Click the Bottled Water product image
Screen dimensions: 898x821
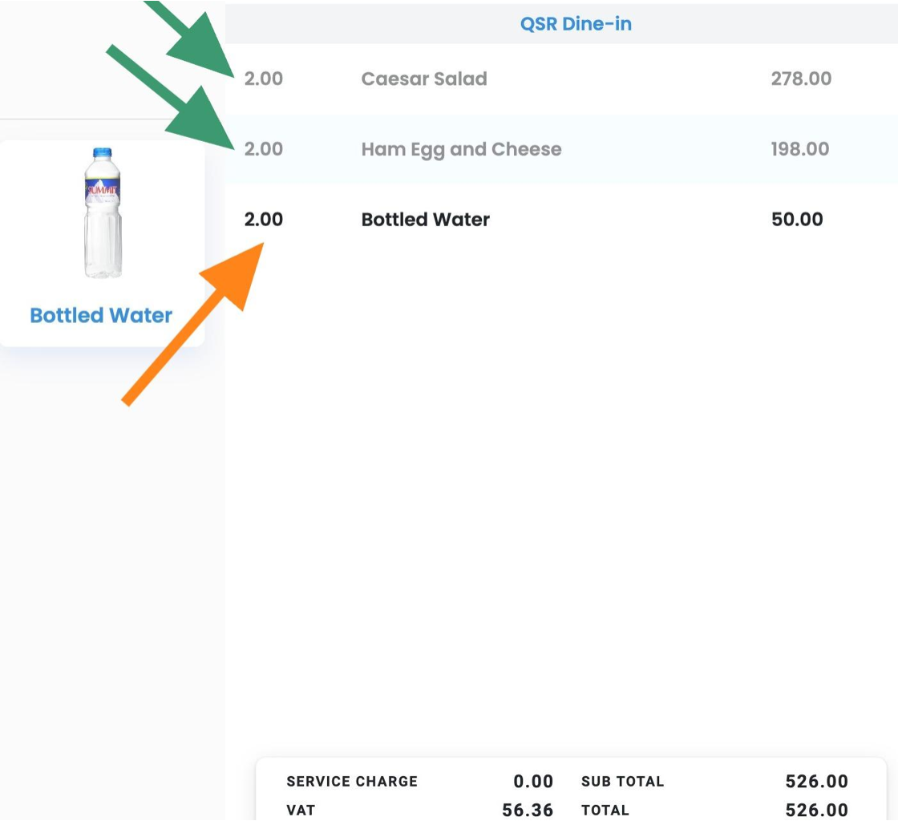(x=103, y=213)
